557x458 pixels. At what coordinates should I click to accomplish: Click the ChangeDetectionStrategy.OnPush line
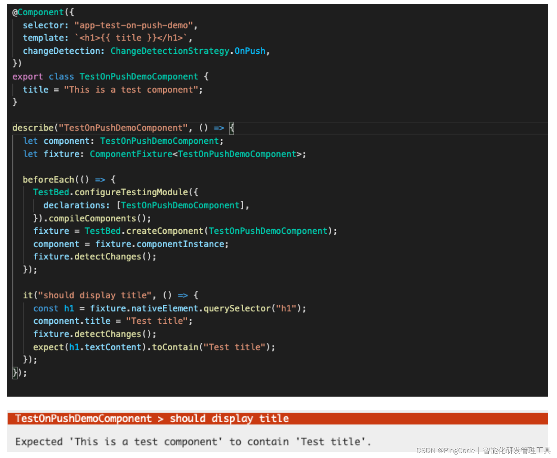pos(146,51)
